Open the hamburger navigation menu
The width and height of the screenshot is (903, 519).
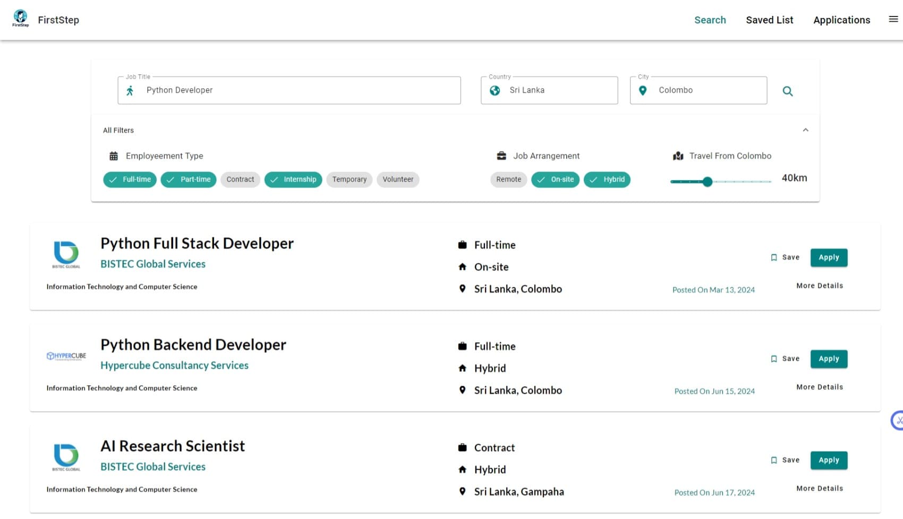click(x=892, y=19)
